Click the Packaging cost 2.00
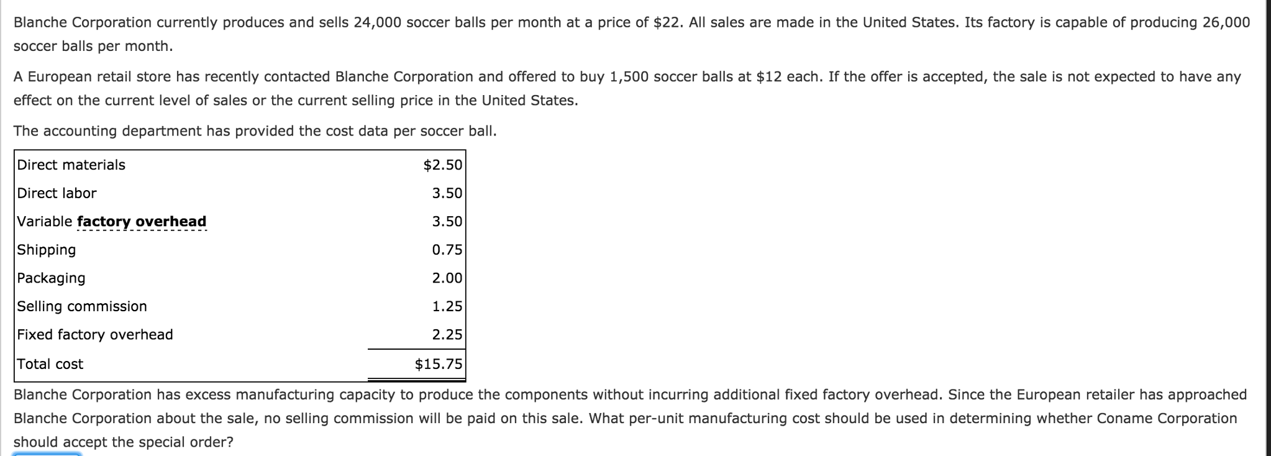 point(447,278)
